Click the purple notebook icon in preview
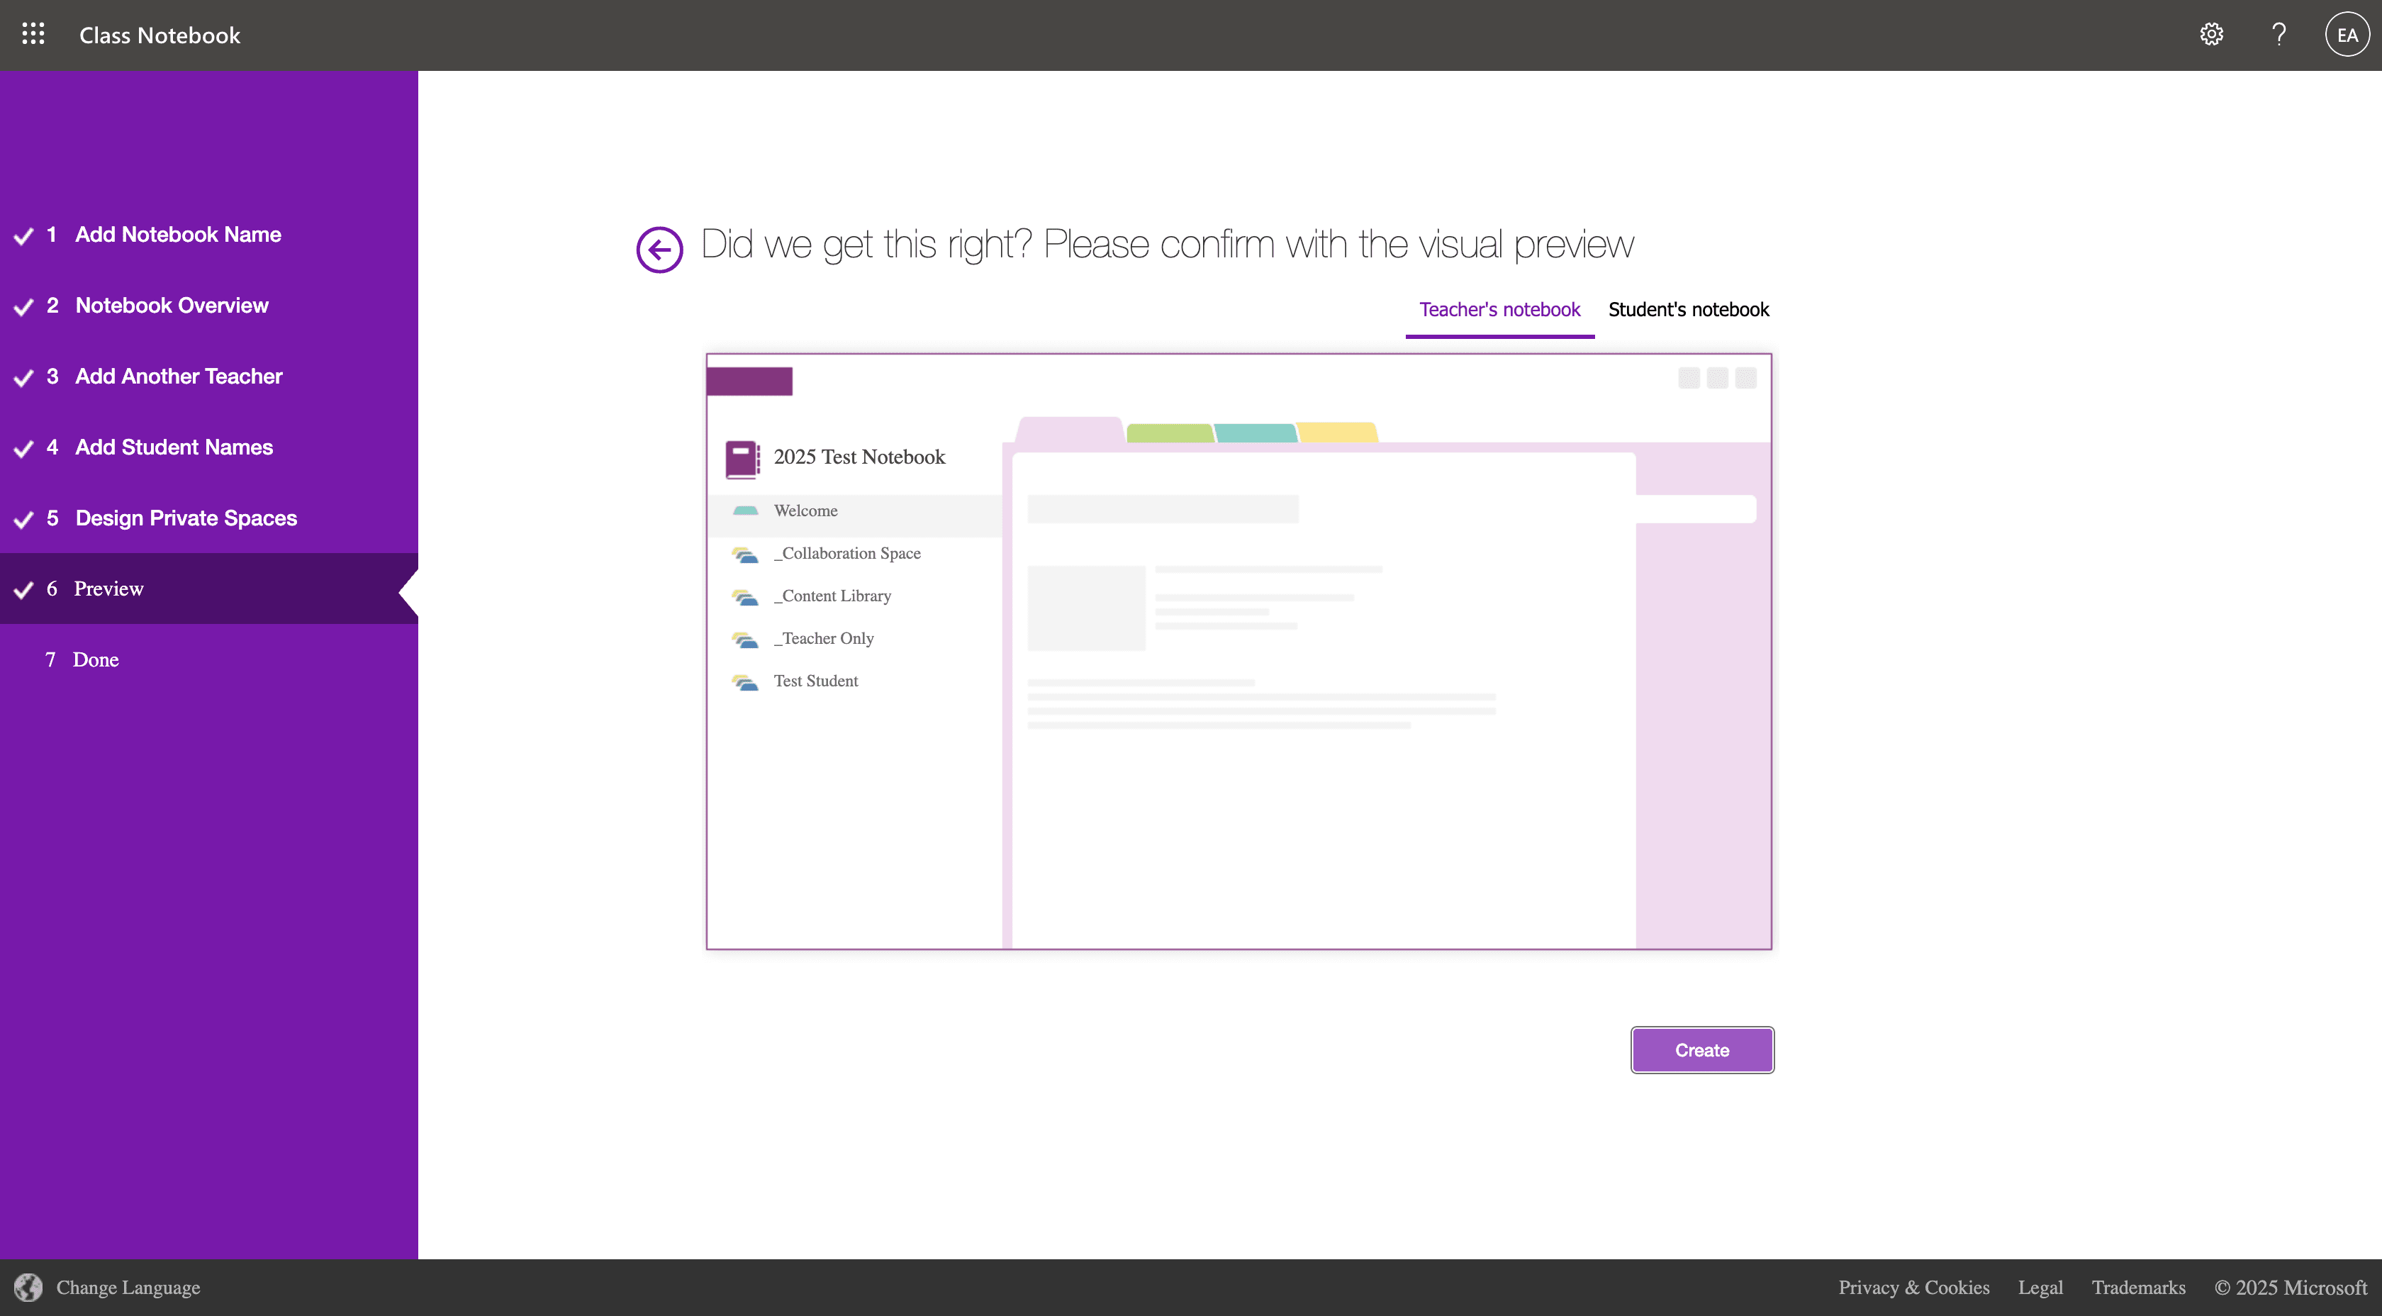This screenshot has width=2382, height=1316. (x=742, y=459)
